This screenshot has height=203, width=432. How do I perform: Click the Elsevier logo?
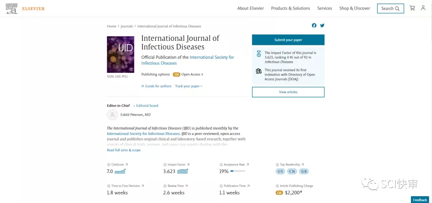point(25,8)
